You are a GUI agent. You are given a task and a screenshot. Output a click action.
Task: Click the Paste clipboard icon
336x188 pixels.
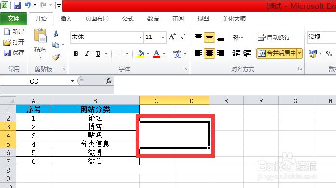(40, 36)
